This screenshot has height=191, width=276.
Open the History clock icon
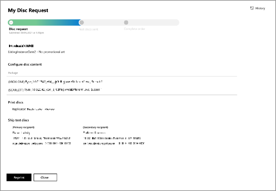pyautogui.click(x=252, y=8)
